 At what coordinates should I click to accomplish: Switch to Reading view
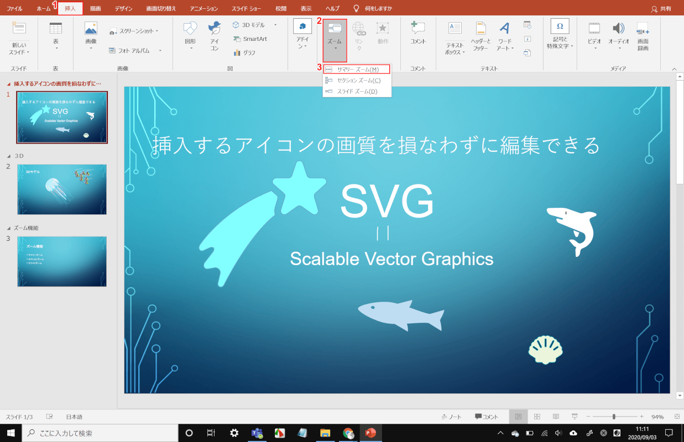tap(556, 417)
